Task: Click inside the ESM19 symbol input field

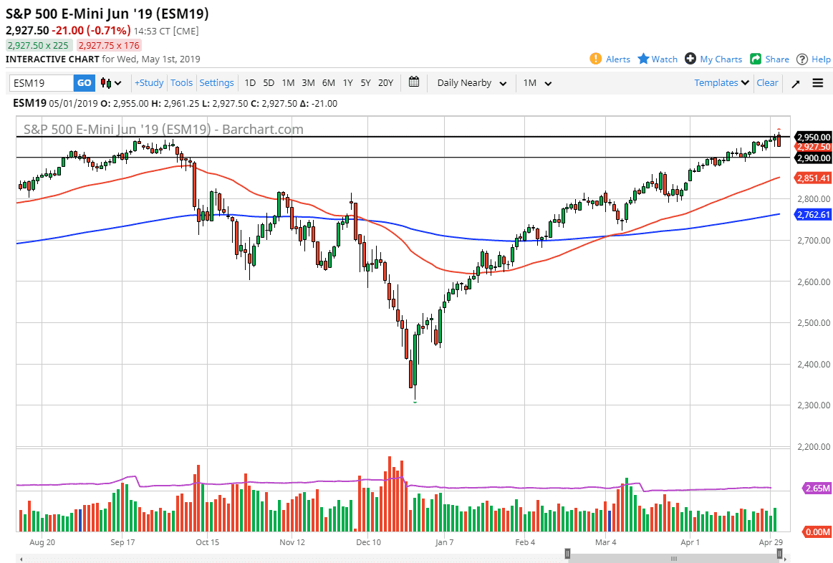Action: pyautogui.click(x=39, y=82)
